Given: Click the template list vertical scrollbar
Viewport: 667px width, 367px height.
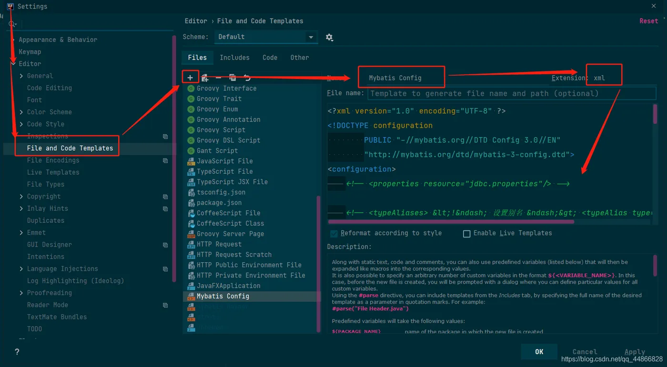Looking at the screenshot, I should 319,264.
